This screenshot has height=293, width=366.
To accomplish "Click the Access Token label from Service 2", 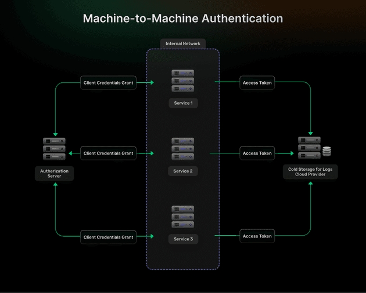I will (x=257, y=153).
